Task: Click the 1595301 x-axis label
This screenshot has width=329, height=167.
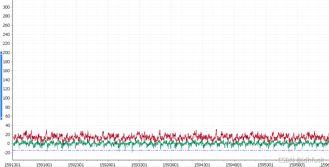Action: tap(265, 165)
